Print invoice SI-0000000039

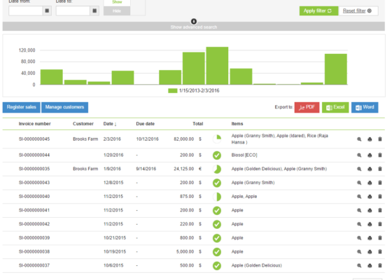[x=370, y=238]
